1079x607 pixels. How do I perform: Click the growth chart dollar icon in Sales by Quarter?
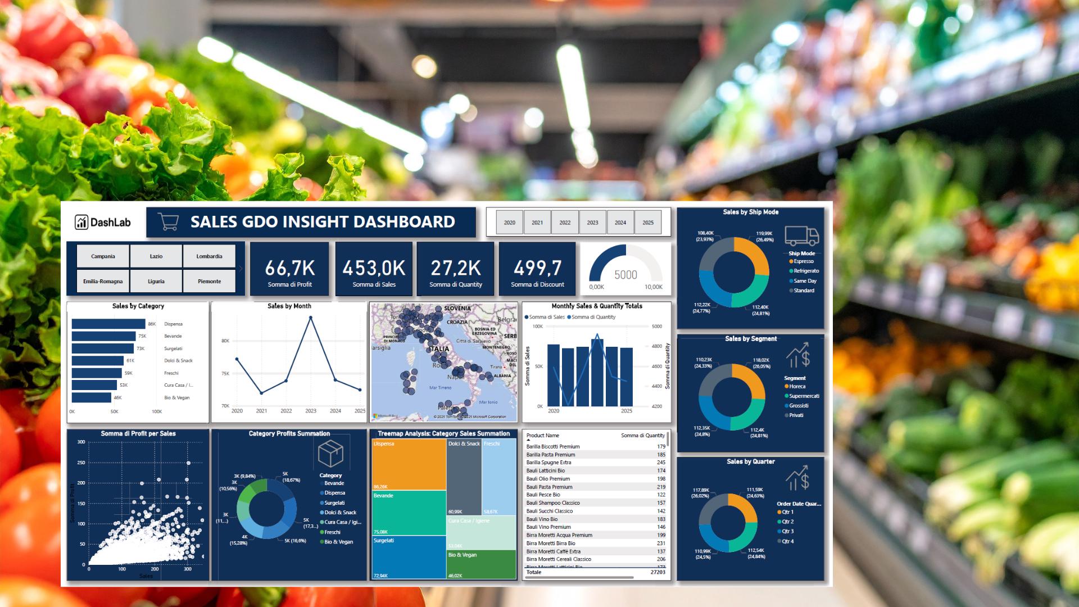[x=797, y=478]
